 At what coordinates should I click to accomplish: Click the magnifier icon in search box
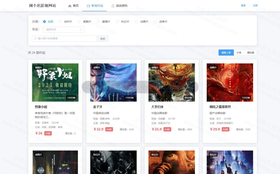tap(35, 38)
